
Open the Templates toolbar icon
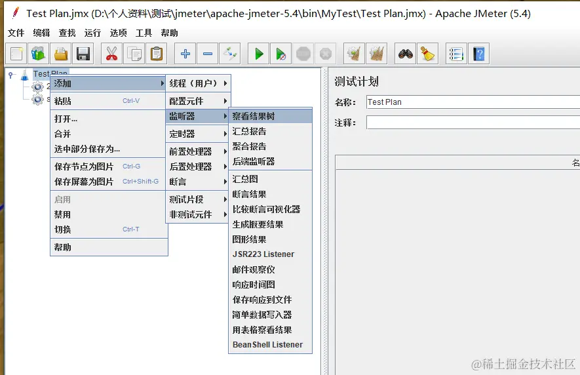pyautogui.click(x=39, y=54)
